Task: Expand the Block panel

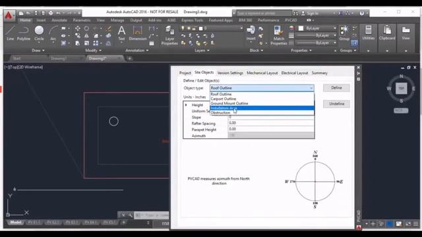Action: pos(256,50)
